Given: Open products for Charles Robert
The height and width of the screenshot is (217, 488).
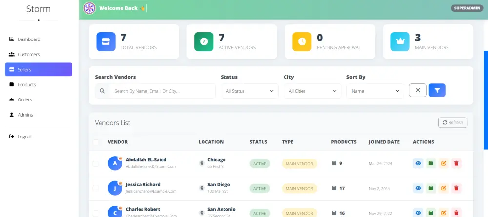Looking at the screenshot, I should (x=431, y=213).
